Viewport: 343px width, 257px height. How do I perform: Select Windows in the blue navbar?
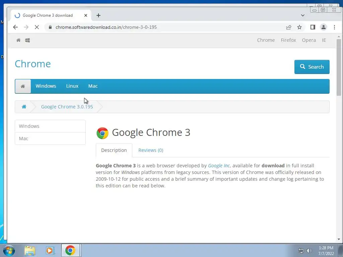click(x=46, y=86)
